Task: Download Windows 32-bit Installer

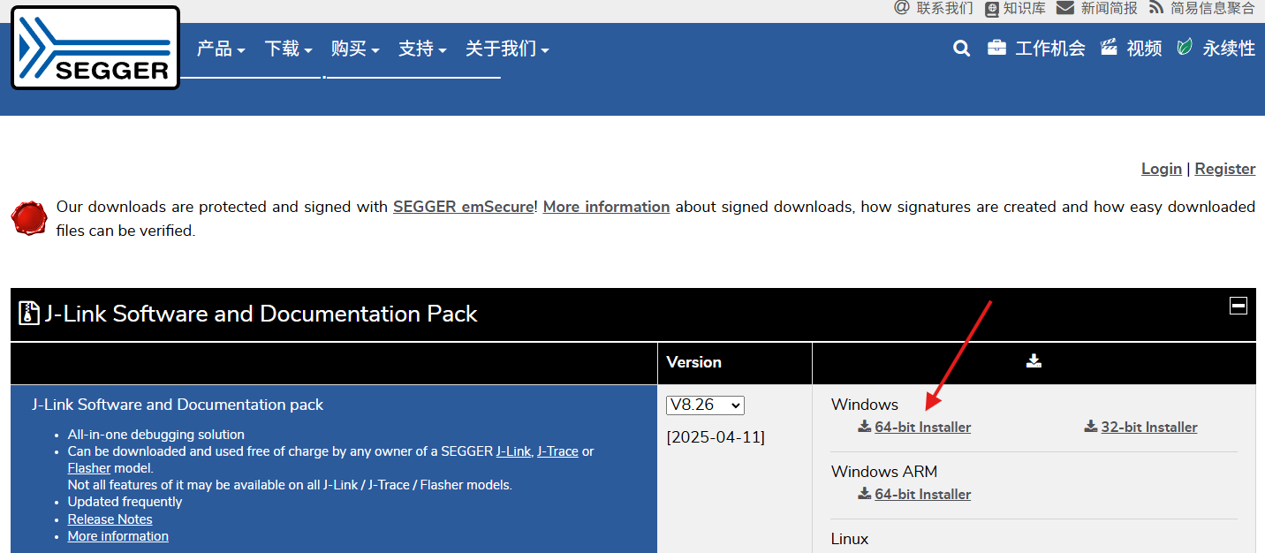Action: 1149,427
